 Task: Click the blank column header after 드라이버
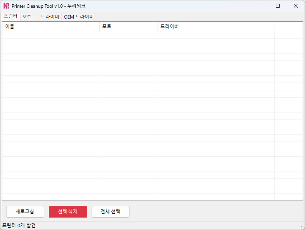coord(288,26)
